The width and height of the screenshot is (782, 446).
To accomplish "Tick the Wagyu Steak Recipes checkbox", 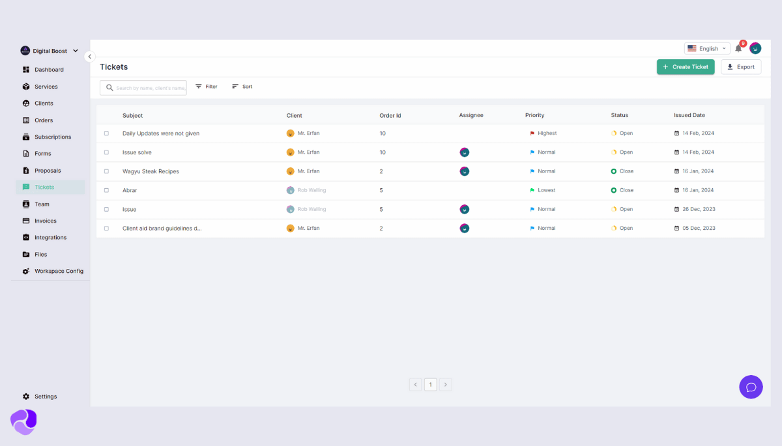I will 106,171.
